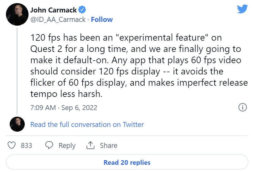Viewport: 253px width, 172px height.
Task: Click the Share text label
Action: 108,145
